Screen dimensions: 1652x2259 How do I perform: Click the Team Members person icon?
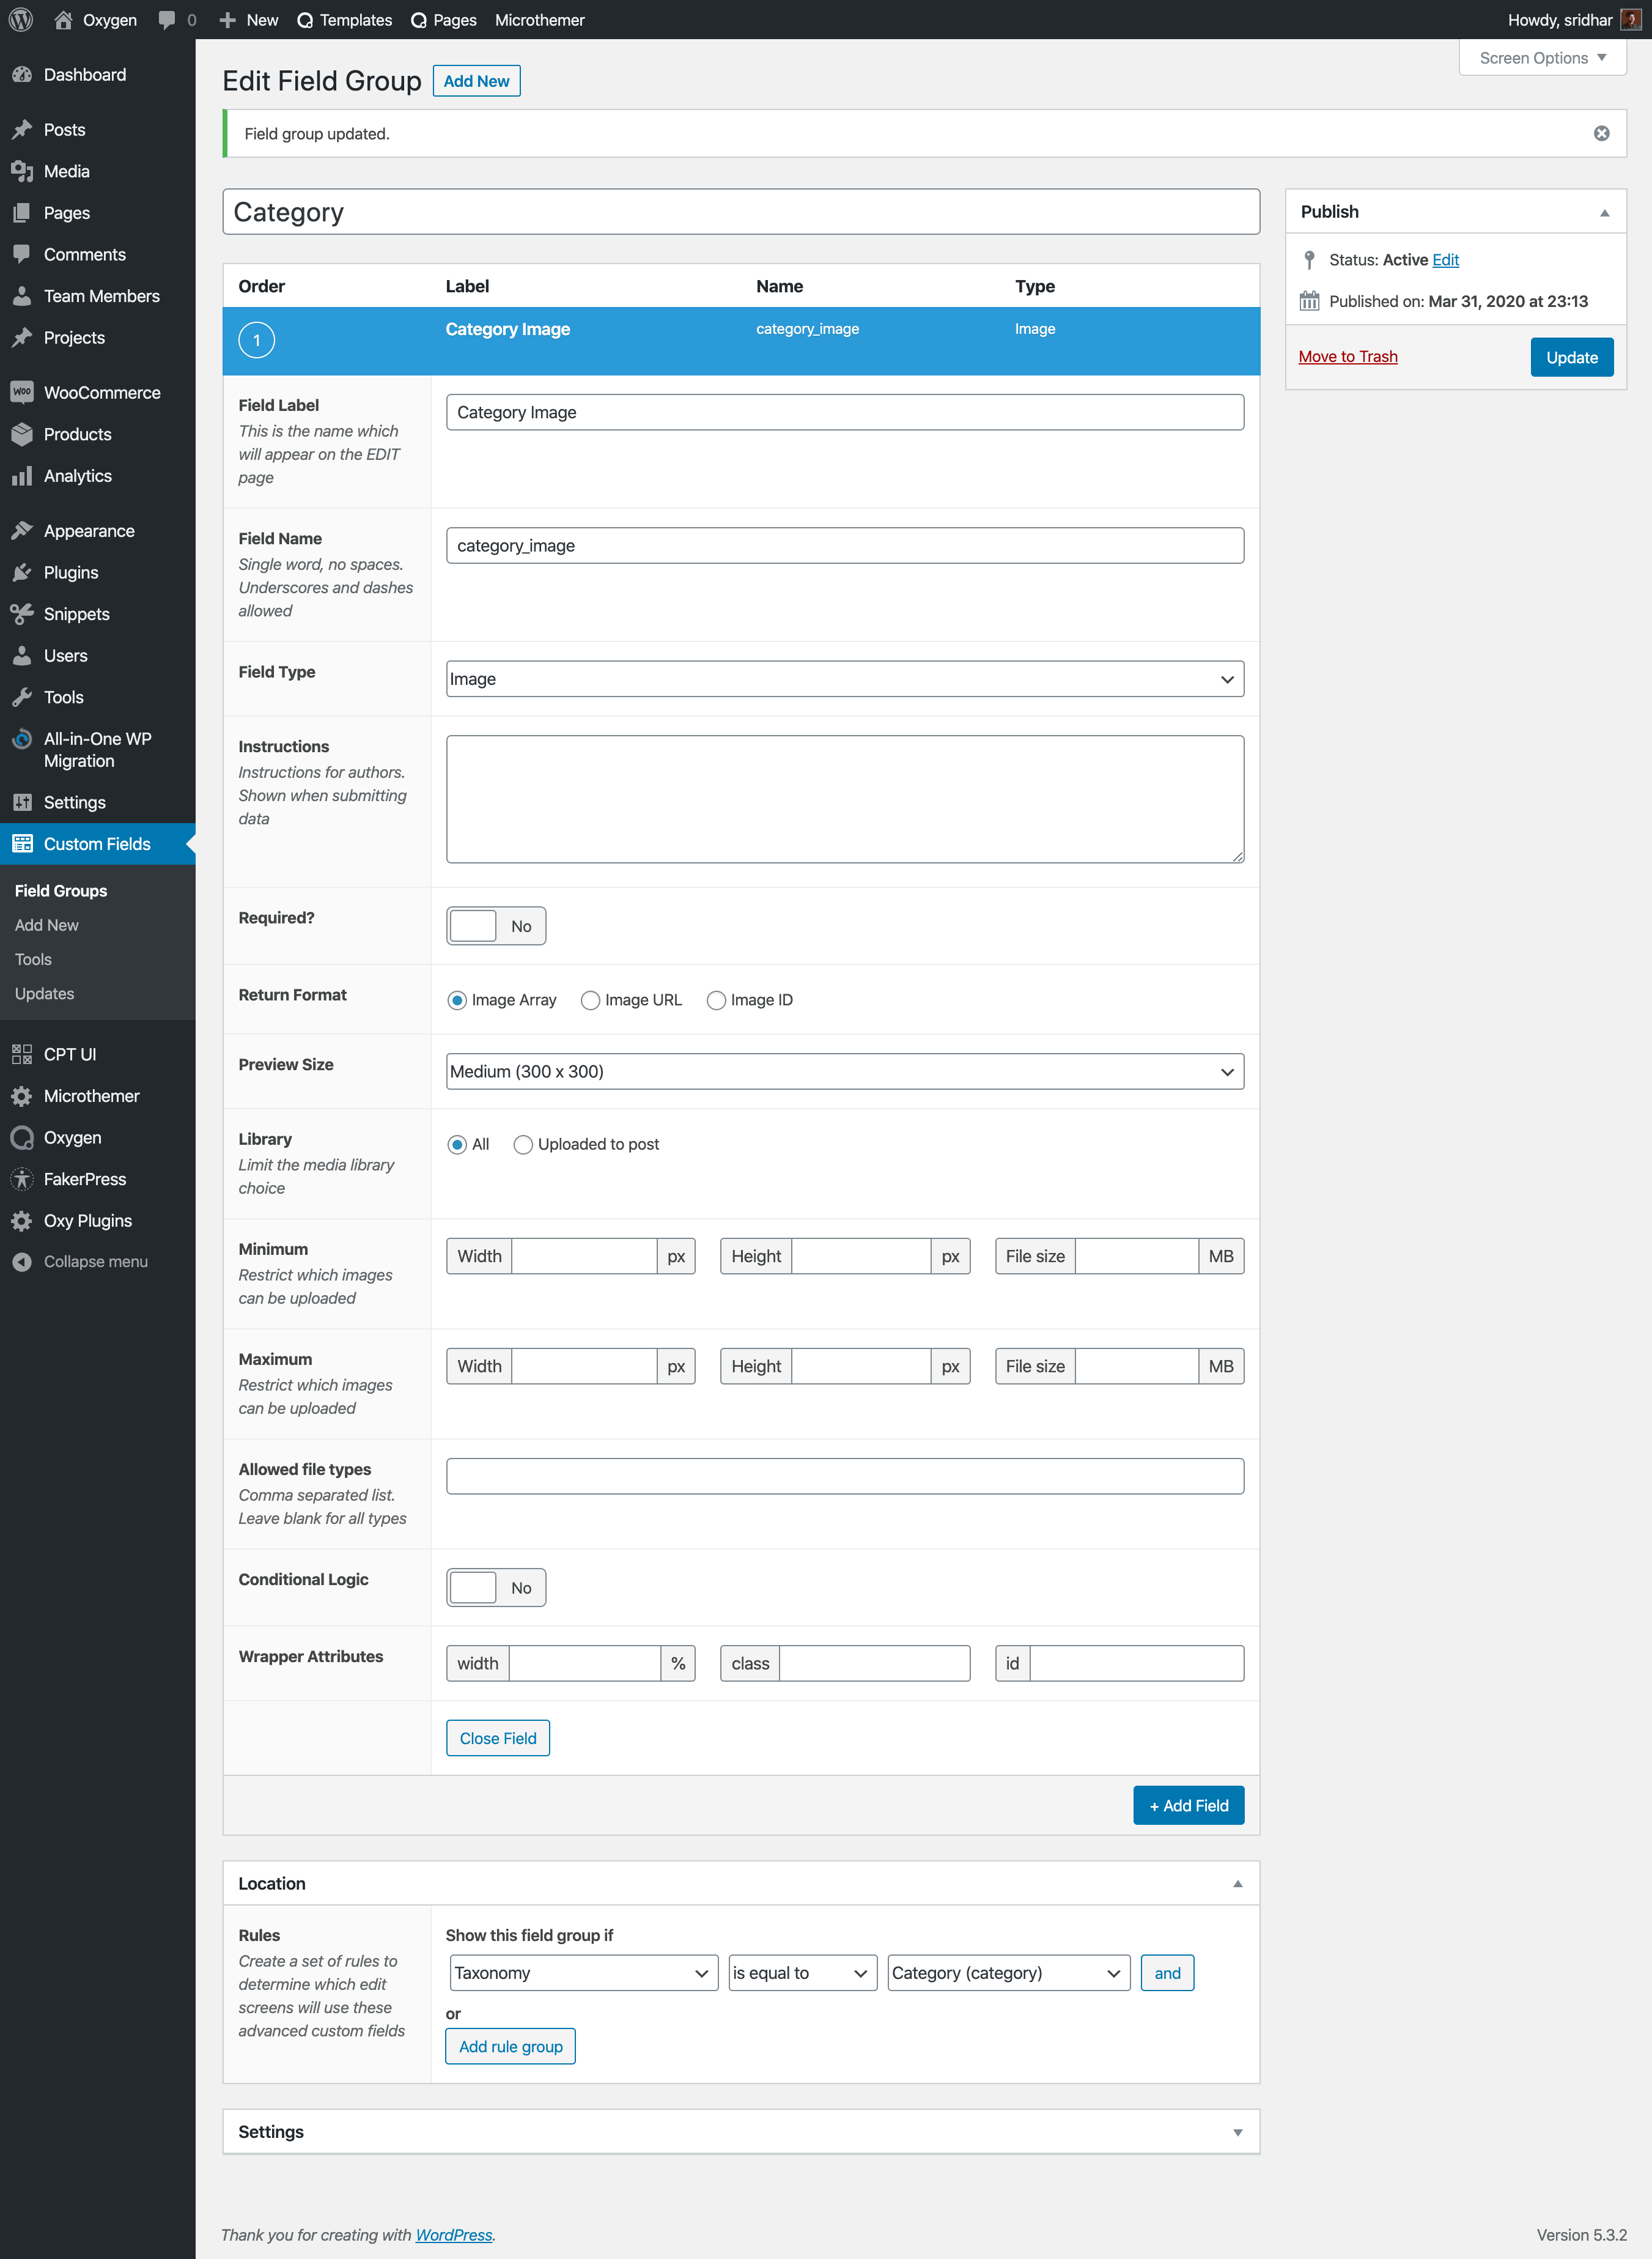point(22,296)
